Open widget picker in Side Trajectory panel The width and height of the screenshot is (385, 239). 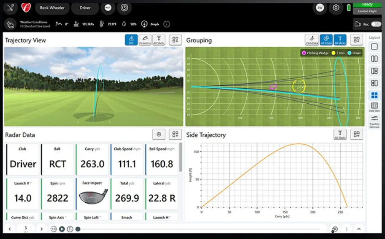tap(357, 134)
